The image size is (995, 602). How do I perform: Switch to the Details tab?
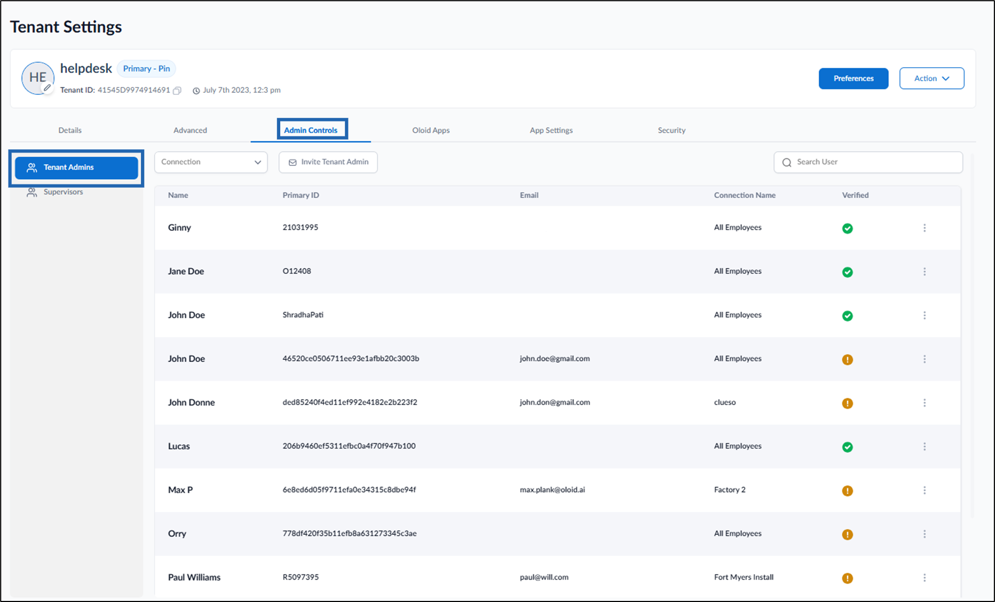70,130
